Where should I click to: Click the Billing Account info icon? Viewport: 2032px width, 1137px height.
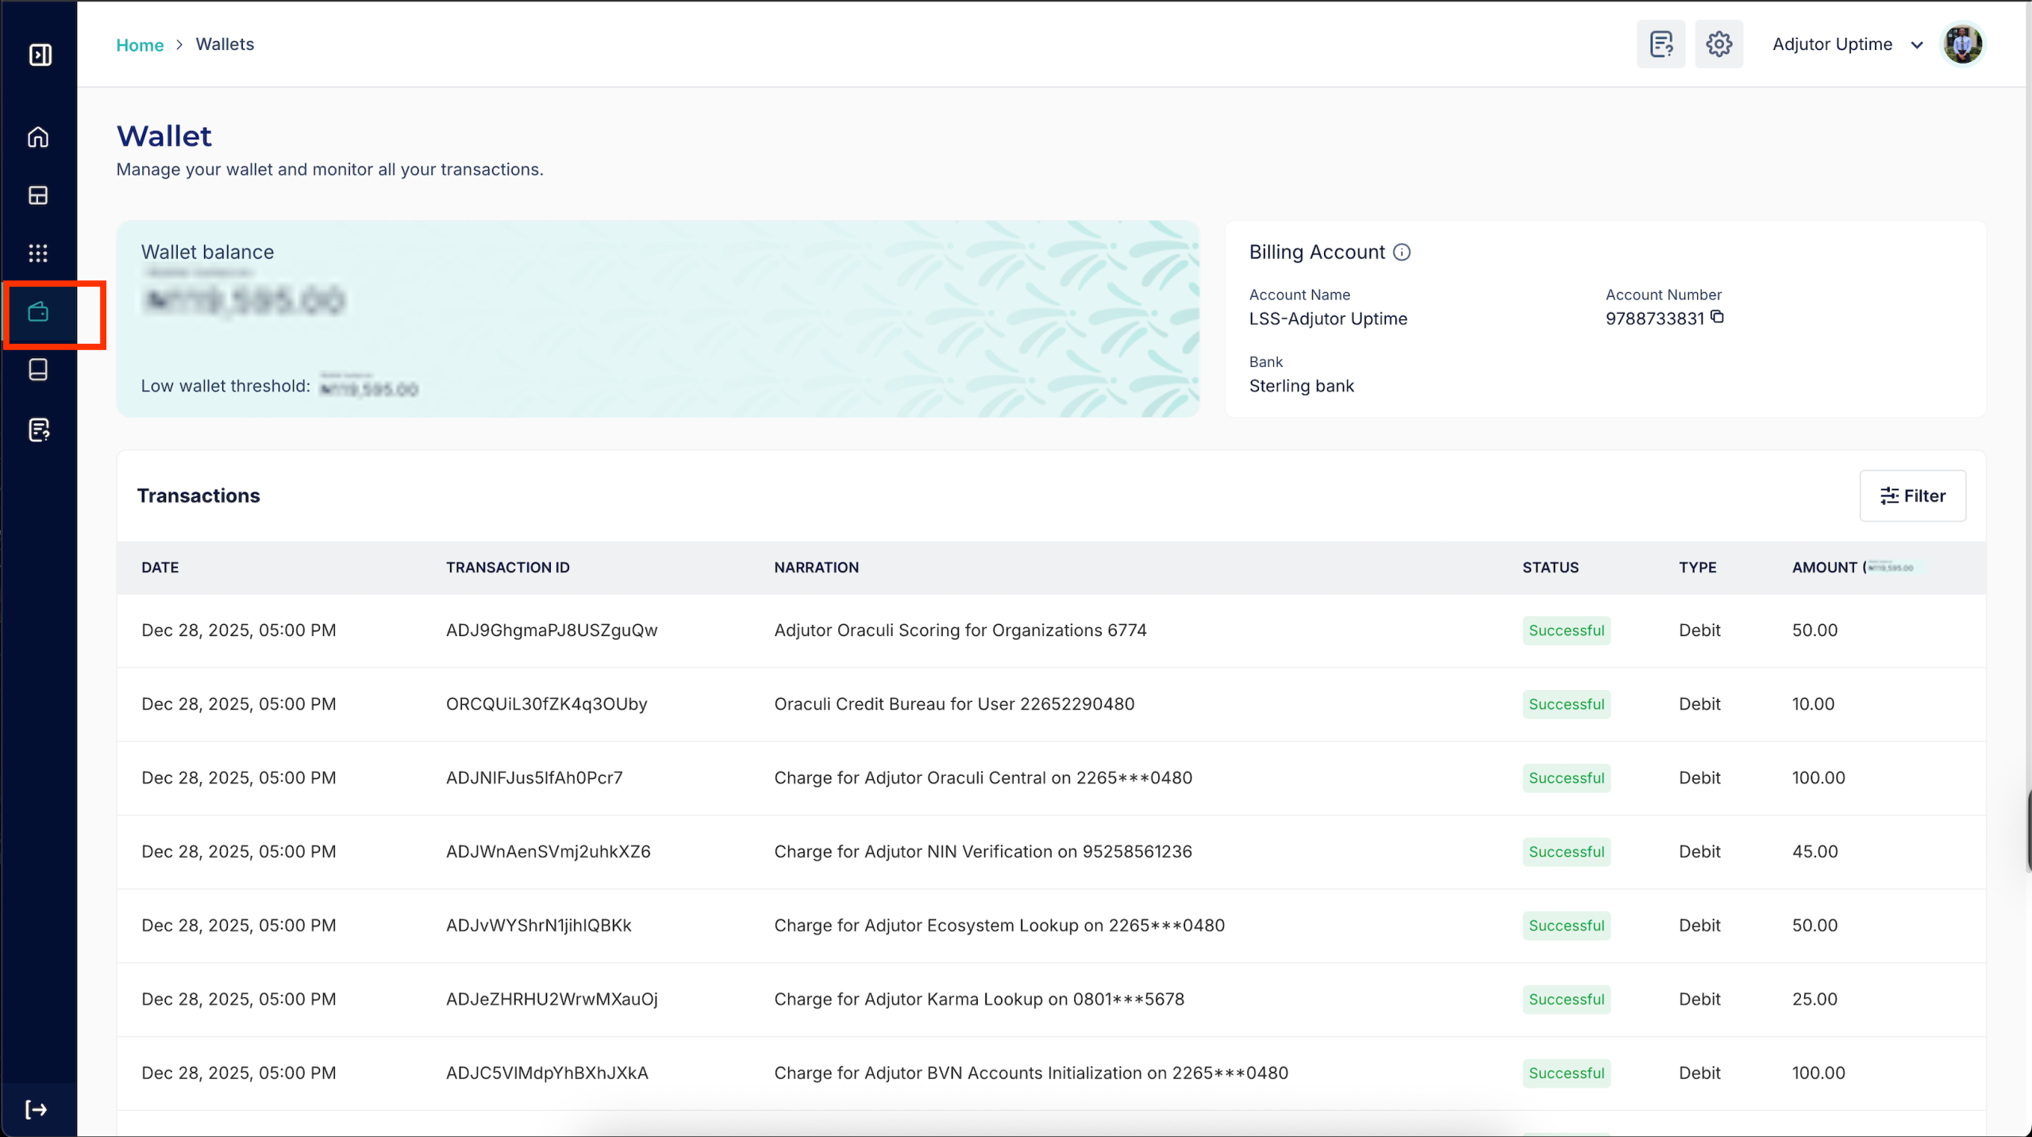click(1402, 252)
